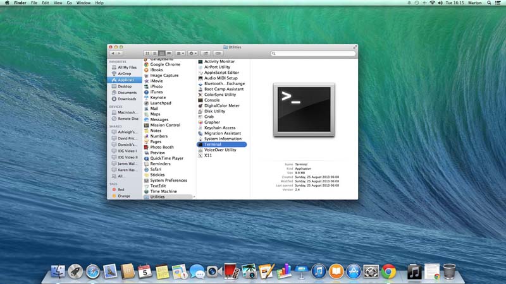The height and width of the screenshot is (284, 506).
Task: Open Contacts book in the Dock
Action: [128, 271]
